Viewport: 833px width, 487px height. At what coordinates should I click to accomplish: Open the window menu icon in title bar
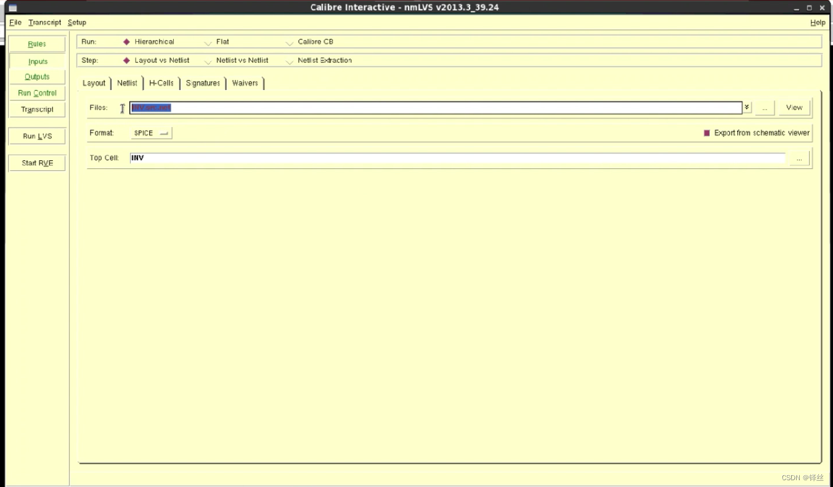pyautogui.click(x=12, y=7)
